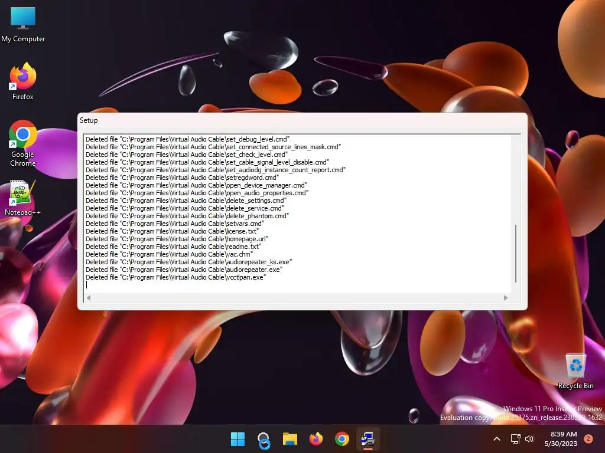Viewport: 605px width, 453px height.
Task: Click the right arrow of horizontal scrollbar
Action: tap(506, 298)
